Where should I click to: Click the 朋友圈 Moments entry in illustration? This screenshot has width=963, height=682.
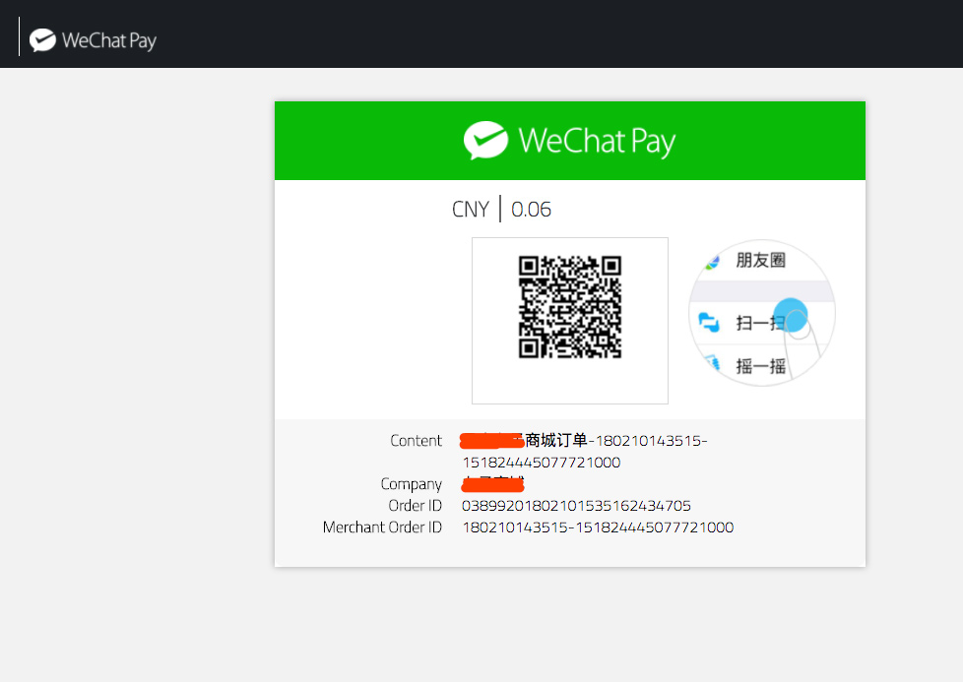[x=760, y=260]
